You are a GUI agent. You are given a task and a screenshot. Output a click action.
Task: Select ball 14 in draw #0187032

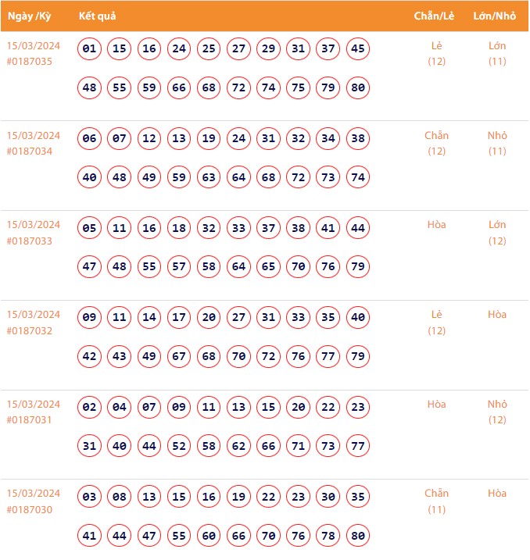point(149,318)
